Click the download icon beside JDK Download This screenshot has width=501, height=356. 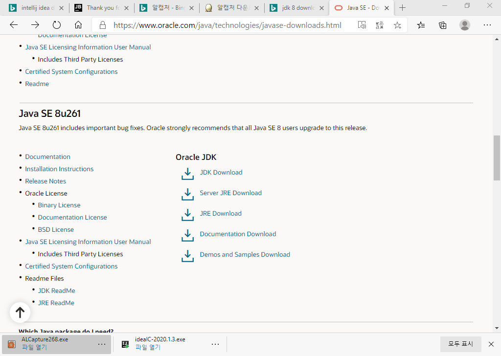[x=187, y=174]
